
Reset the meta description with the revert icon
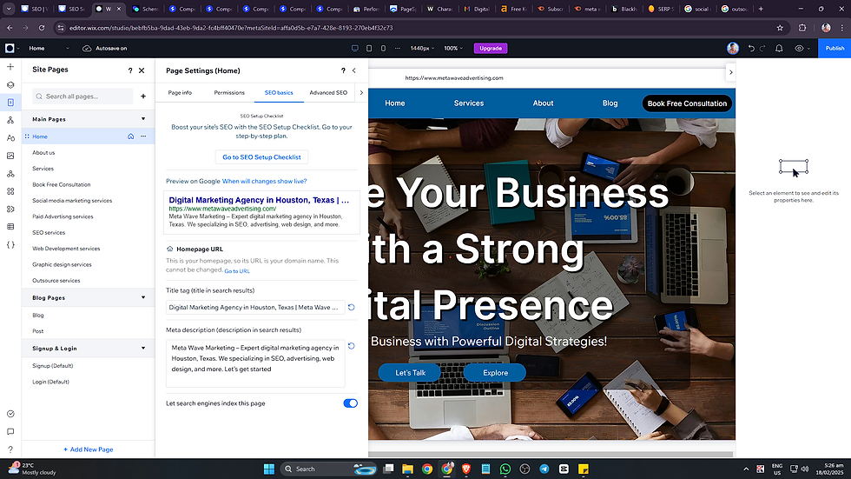click(351, 346)
